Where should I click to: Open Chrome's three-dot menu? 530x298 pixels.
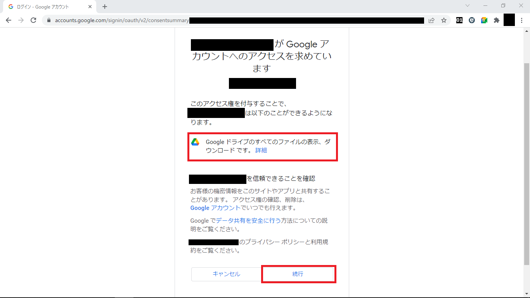tap(522, 21)
